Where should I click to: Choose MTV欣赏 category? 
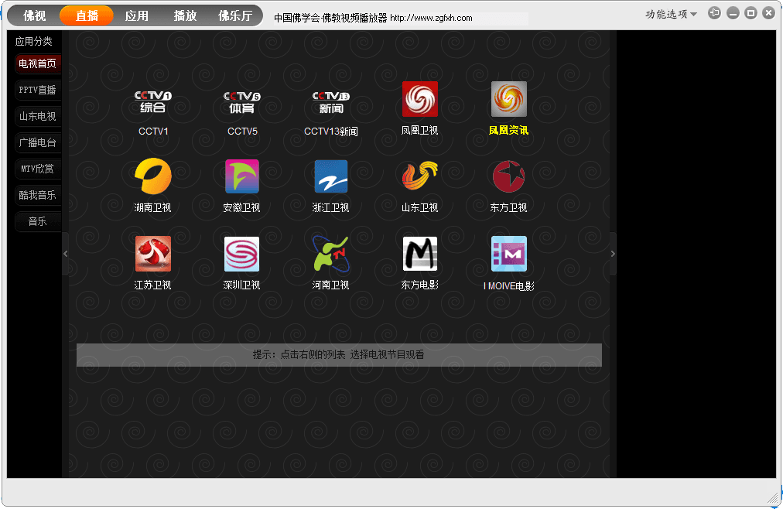37,169
